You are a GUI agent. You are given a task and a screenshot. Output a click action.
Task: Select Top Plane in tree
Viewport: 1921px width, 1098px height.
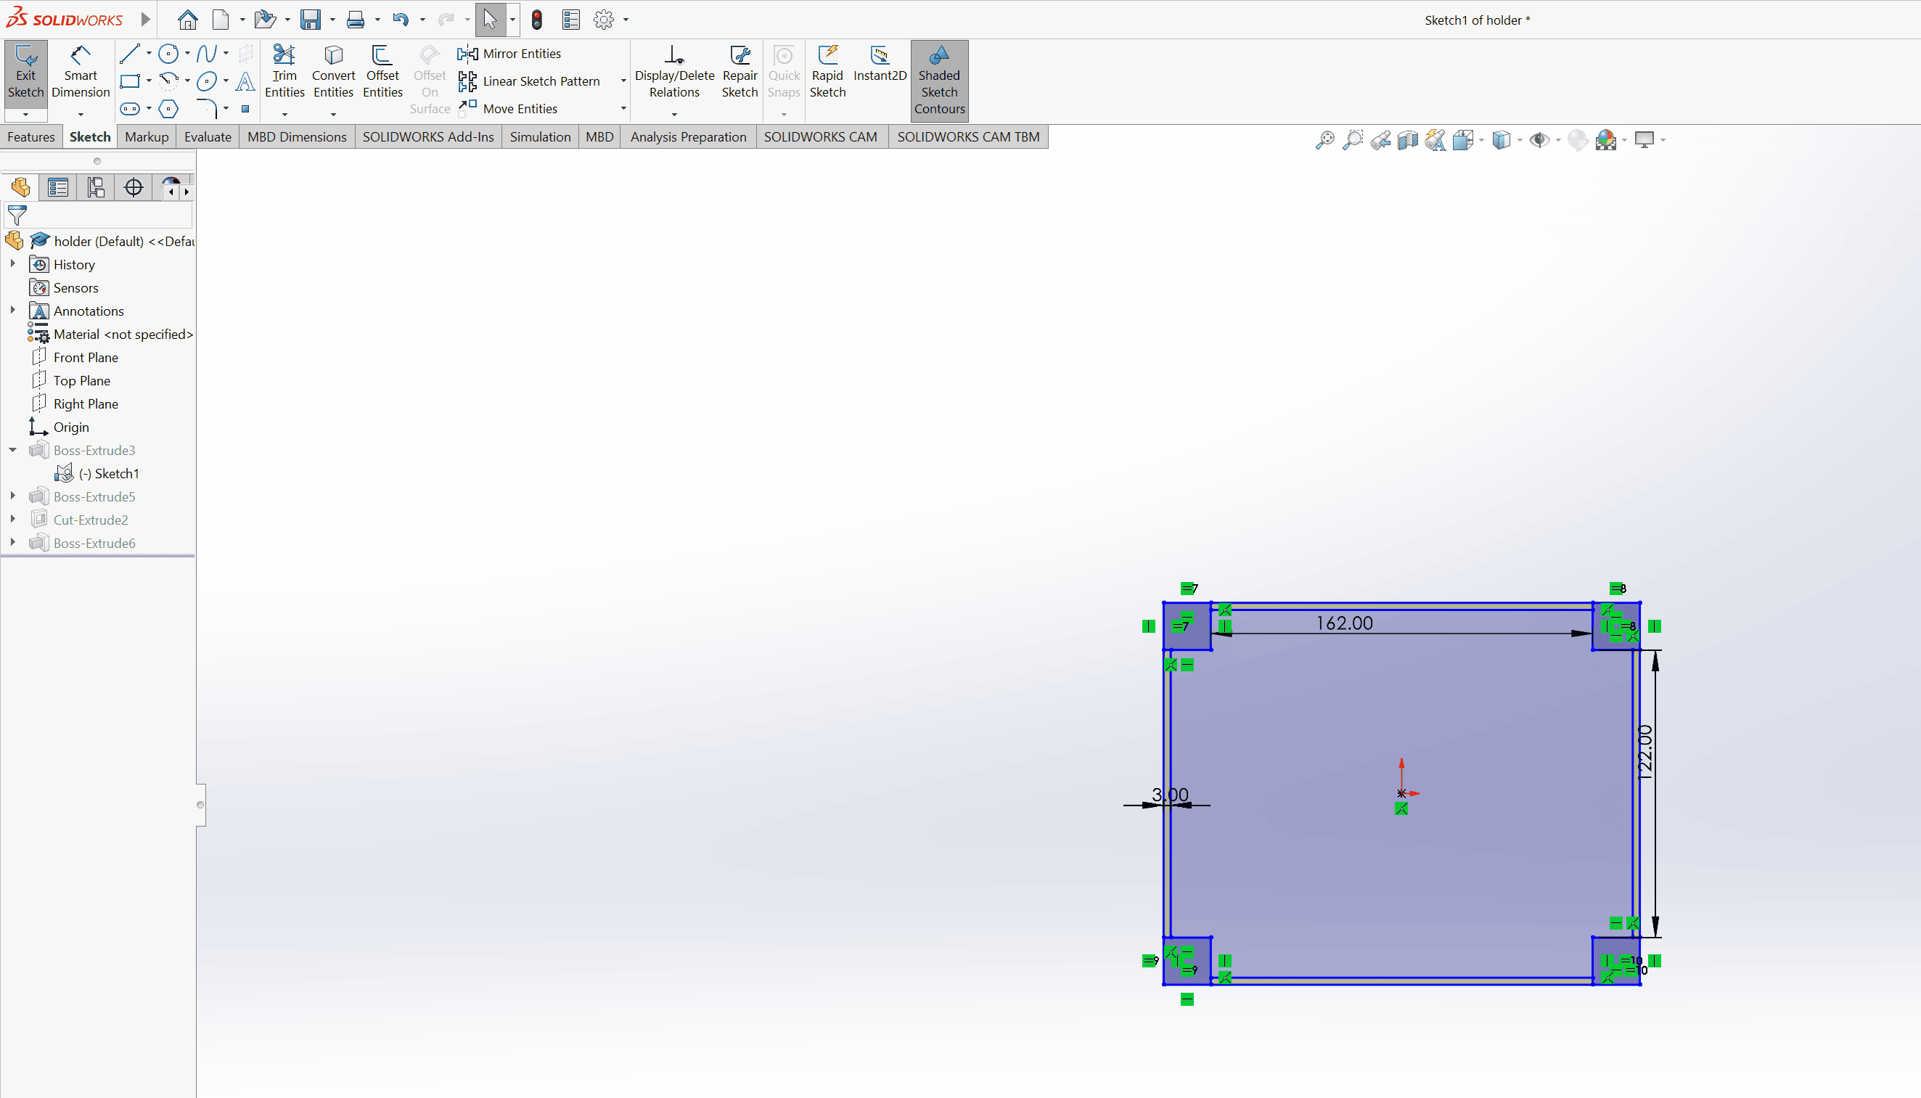pyautogui.click(x=82, y=381)
